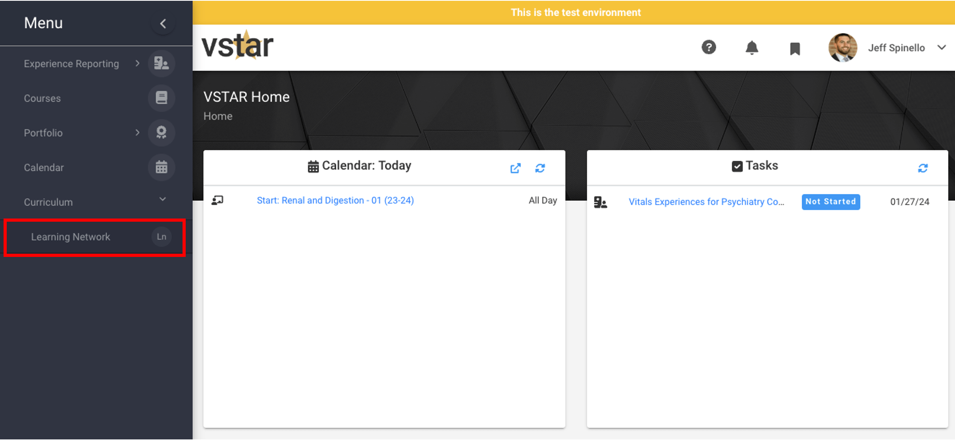Collapse the Menu sidebar with the back chevron
The height and width of the screenshot is (441, 955).
coord(163,23)
